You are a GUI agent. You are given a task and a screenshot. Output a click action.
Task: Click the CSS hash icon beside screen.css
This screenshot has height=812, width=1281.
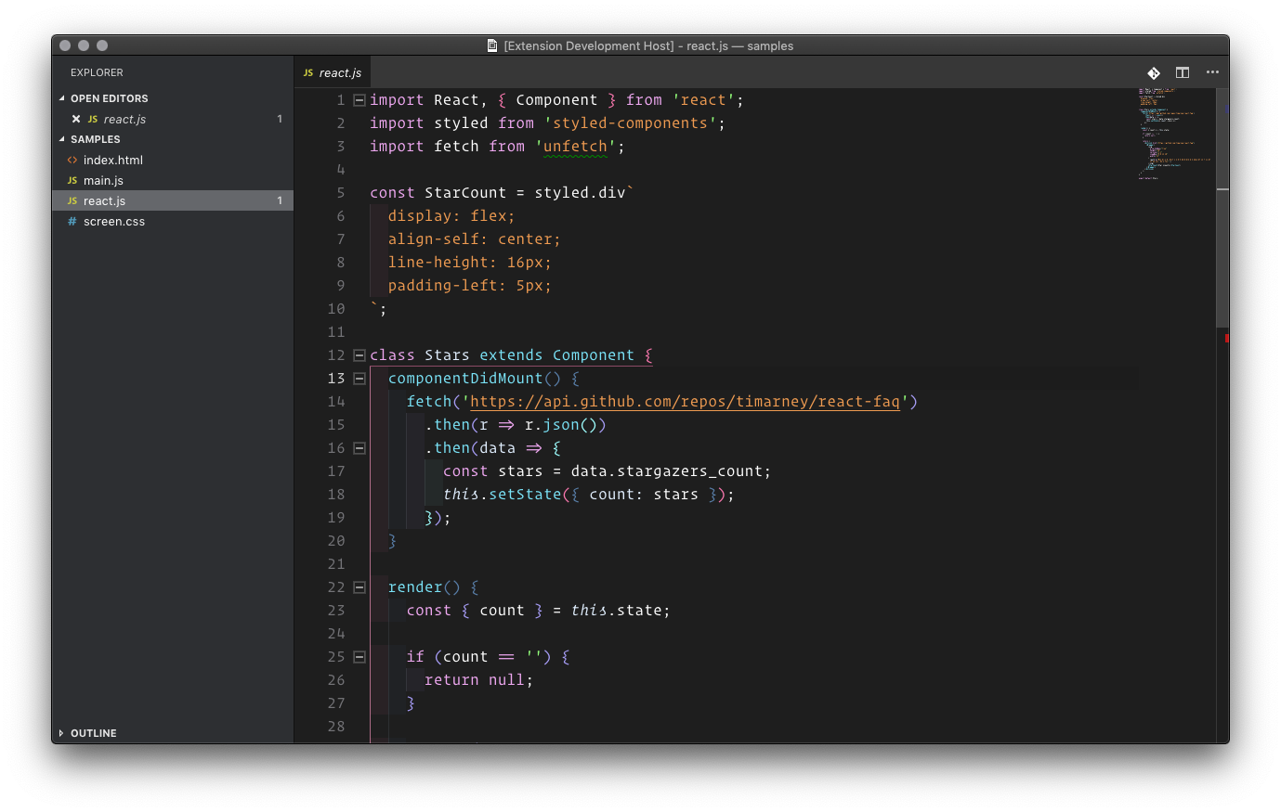(x=72, y=221)
